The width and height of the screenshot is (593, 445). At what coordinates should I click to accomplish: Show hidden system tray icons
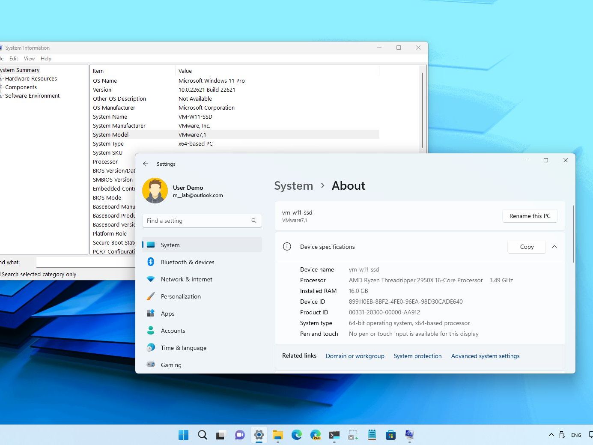(x=551, y=435)
